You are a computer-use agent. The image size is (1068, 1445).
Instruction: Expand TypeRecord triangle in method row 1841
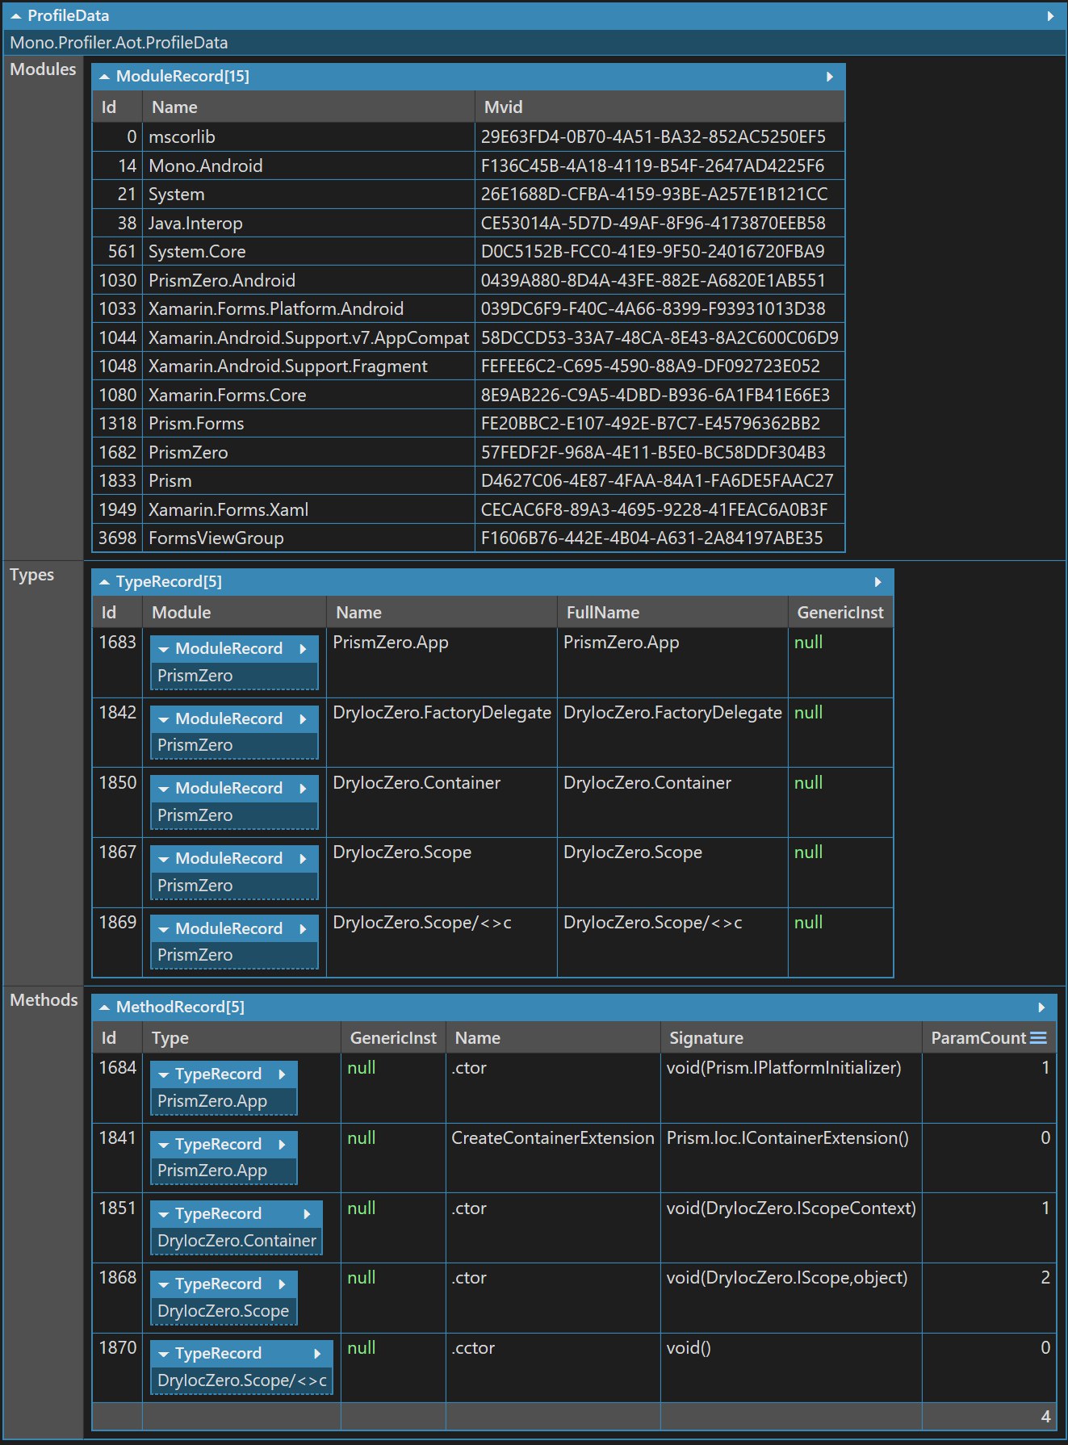[164, 1145]
